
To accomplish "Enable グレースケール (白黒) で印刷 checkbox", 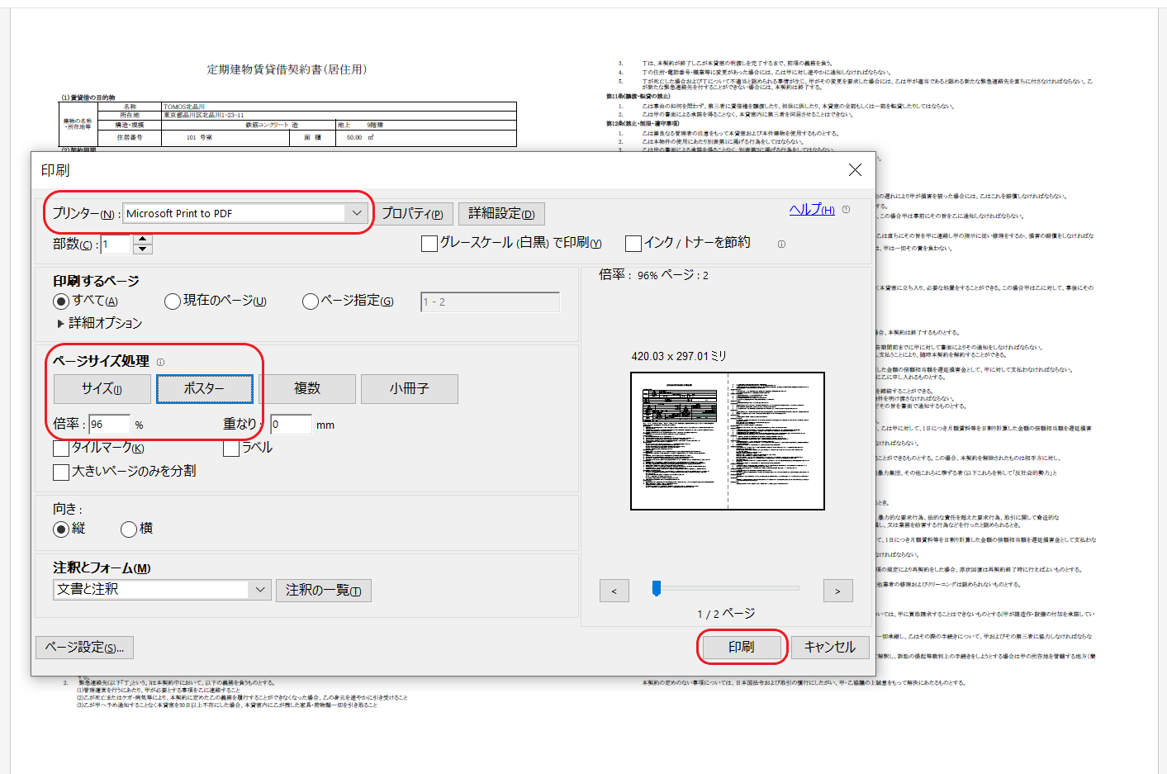I will pos(429,244).
